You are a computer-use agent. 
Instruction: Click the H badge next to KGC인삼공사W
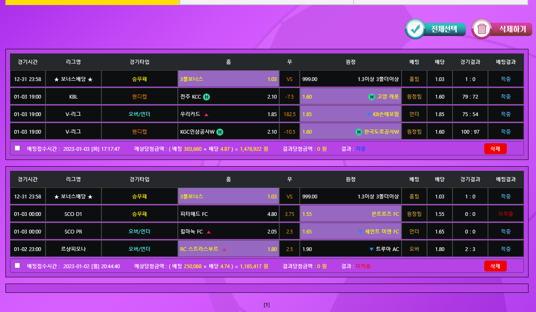point(220,132)
